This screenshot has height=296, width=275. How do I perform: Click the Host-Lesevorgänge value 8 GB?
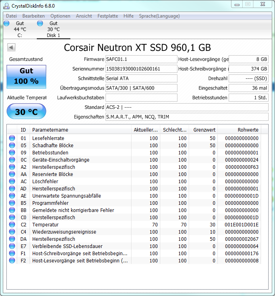tap(249, 59)
